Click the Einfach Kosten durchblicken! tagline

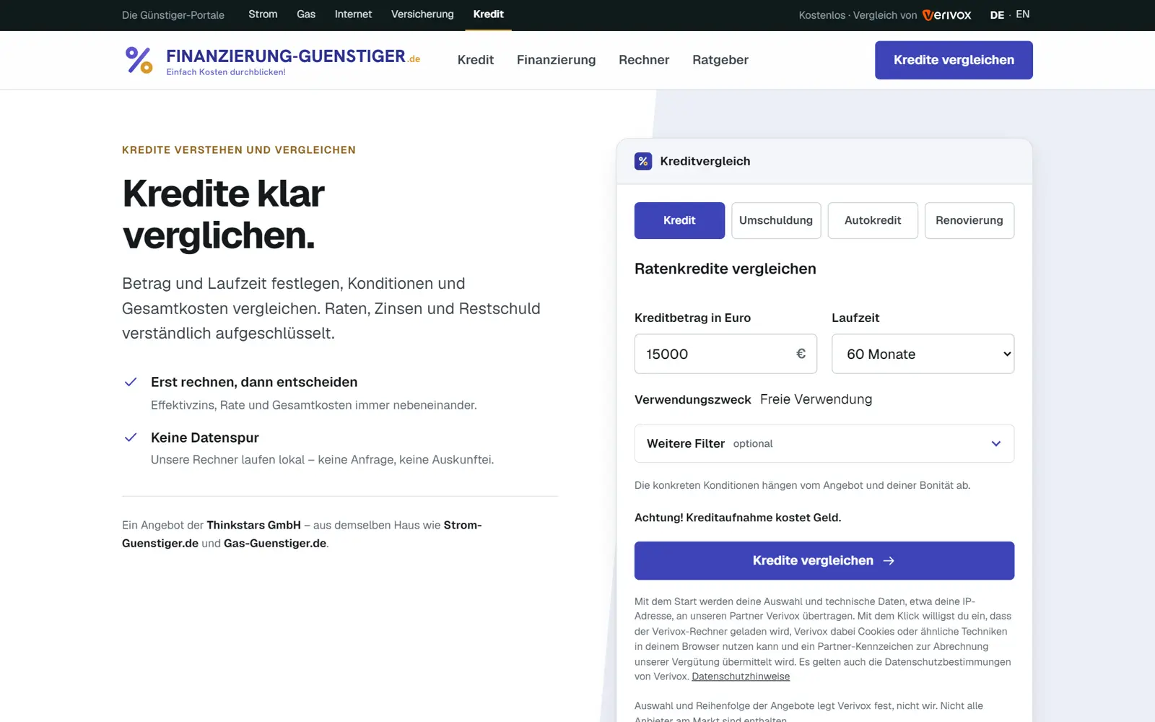click(226, 72)
